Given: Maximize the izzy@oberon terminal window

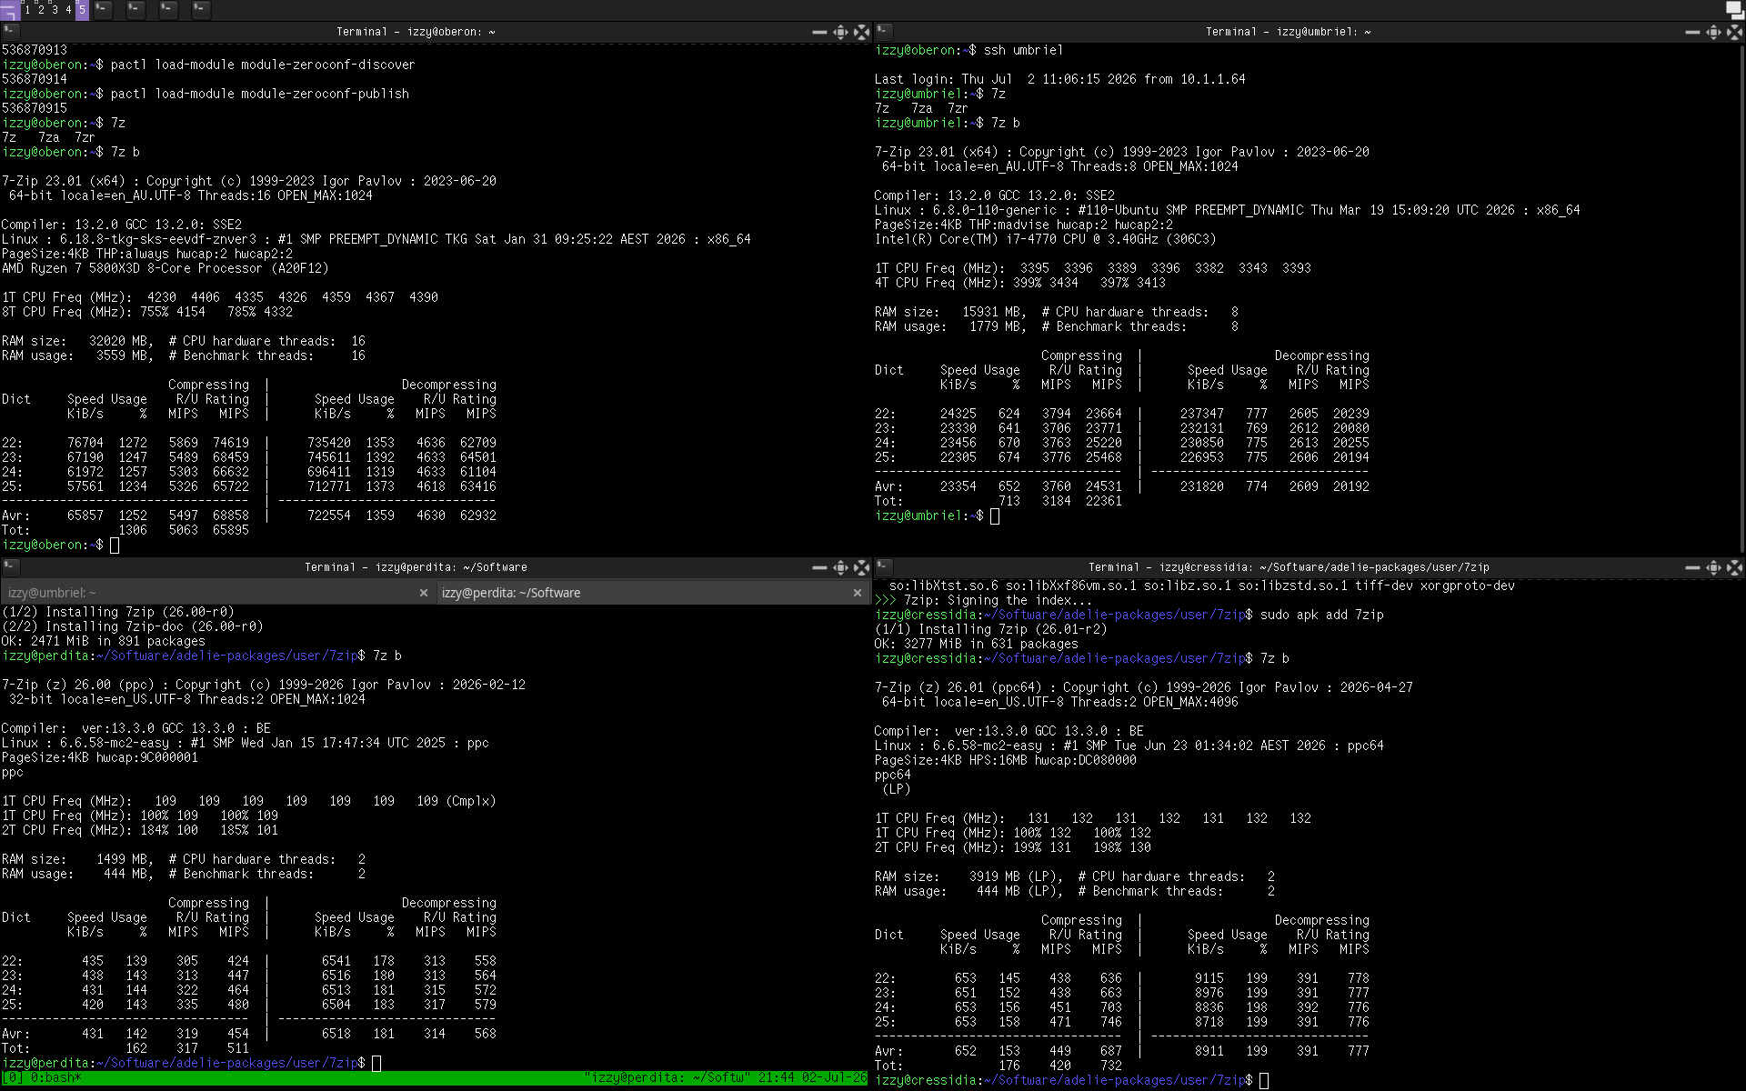Looking at the screenshot, I should click(x=840, y=32).
